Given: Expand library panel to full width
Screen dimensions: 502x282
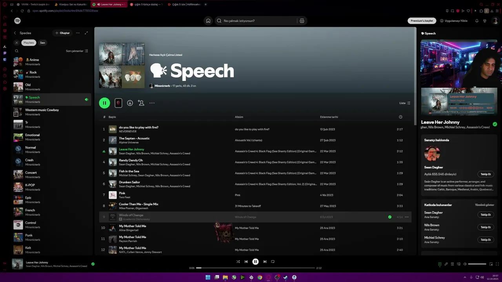Looking at the screenshot, I should [x=86, y=33].
